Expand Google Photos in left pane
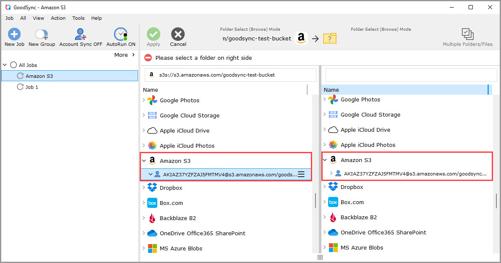Image resolution: width=501 pixels, height=263 pixels. click(x=144, y=100)
